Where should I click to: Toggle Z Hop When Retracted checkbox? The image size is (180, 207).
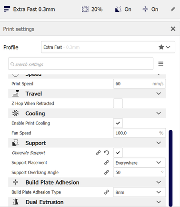[118, 103]
